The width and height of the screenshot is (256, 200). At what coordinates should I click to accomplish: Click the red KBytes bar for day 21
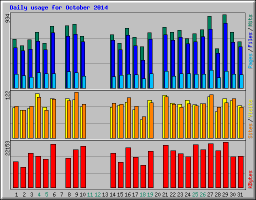[165, 166]
